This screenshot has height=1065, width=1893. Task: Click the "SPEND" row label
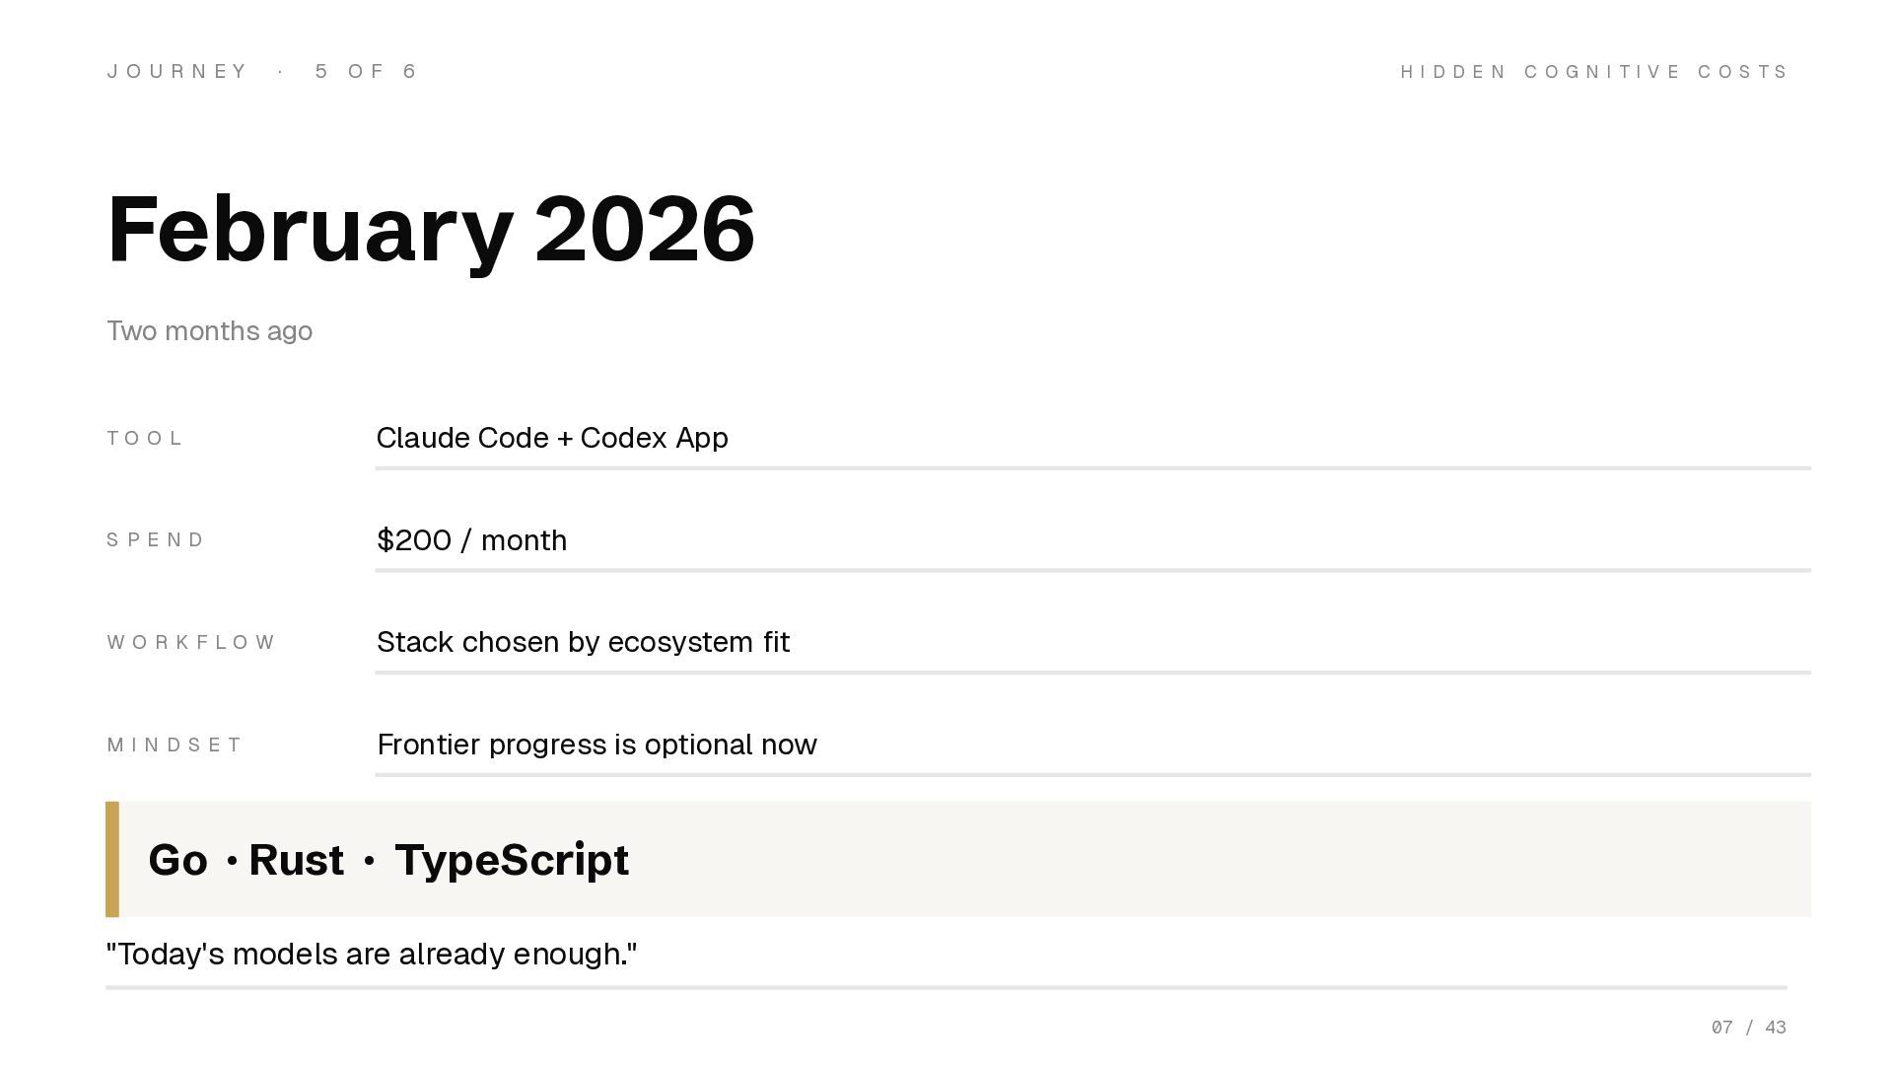point(156,540)
